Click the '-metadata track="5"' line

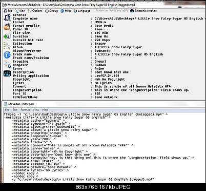pos(32,142)
